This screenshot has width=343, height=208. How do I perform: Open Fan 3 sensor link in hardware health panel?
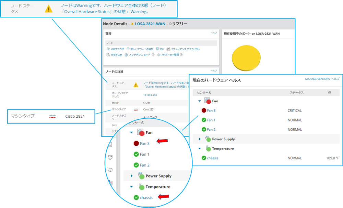[211, 110]
